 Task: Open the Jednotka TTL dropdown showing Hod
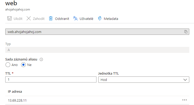point(143,80)
